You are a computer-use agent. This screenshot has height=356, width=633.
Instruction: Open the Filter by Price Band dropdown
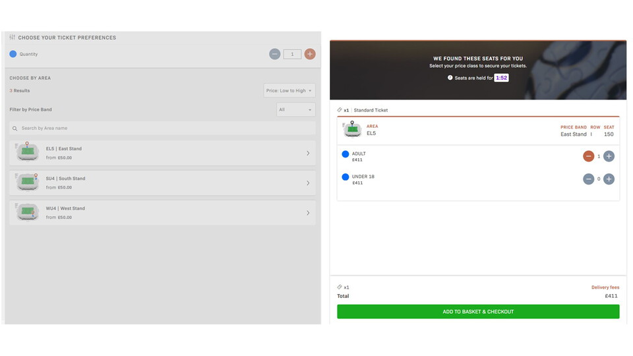(295, 109)
